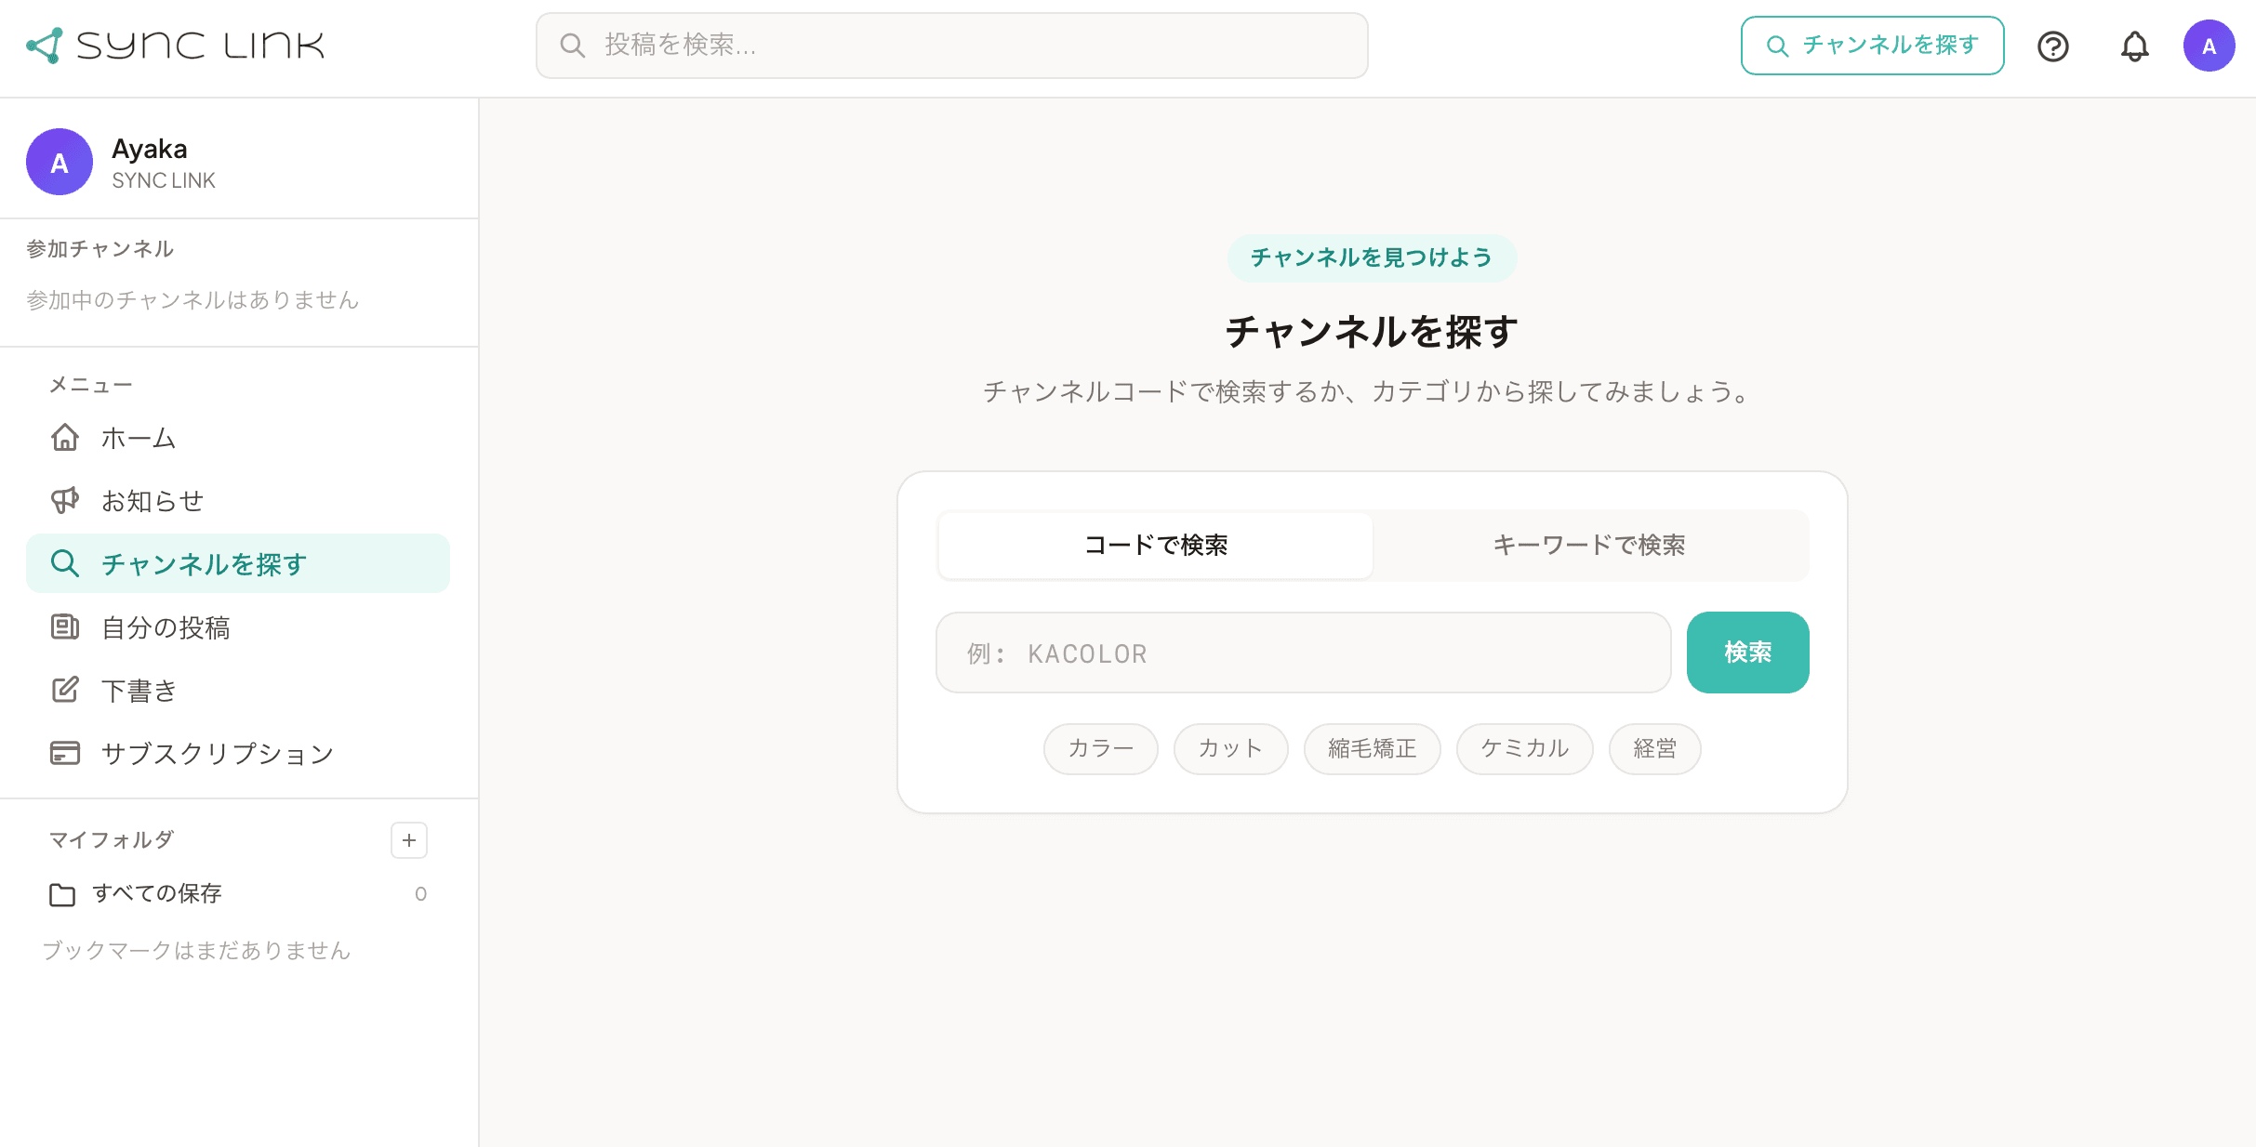Switch to the キーワードで検索 tab
The image size is (2256, 1147).
point(1589,546)
